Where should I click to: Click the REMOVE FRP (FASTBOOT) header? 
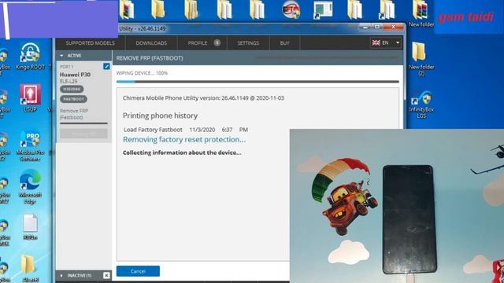tap(150, 58)
